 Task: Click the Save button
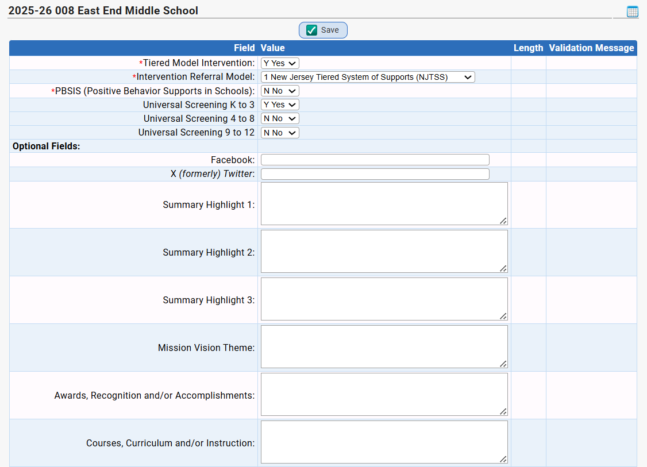323,30
